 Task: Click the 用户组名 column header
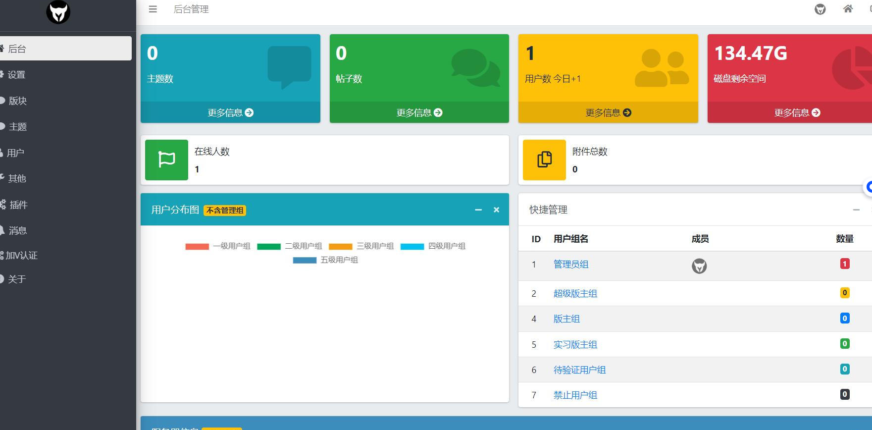pyautogui.click(x=571, y=239)
